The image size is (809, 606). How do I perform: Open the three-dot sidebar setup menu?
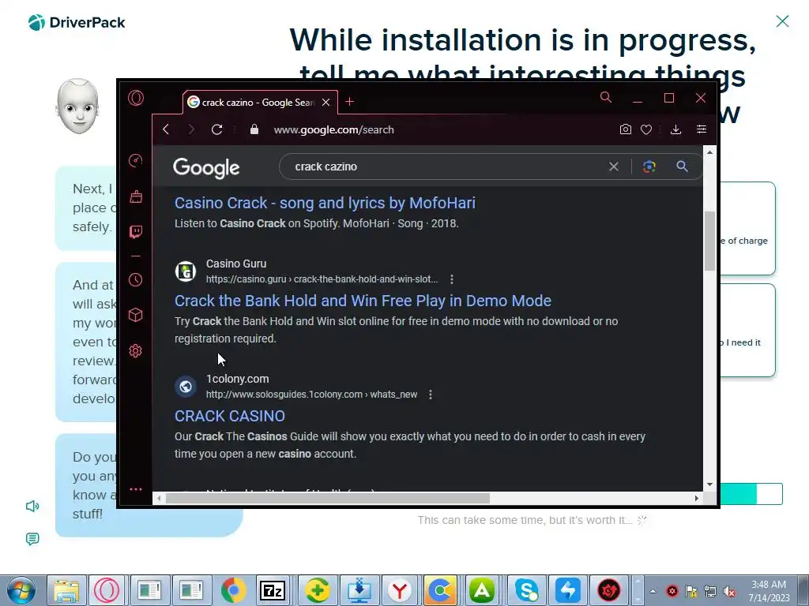click(136, 489)
